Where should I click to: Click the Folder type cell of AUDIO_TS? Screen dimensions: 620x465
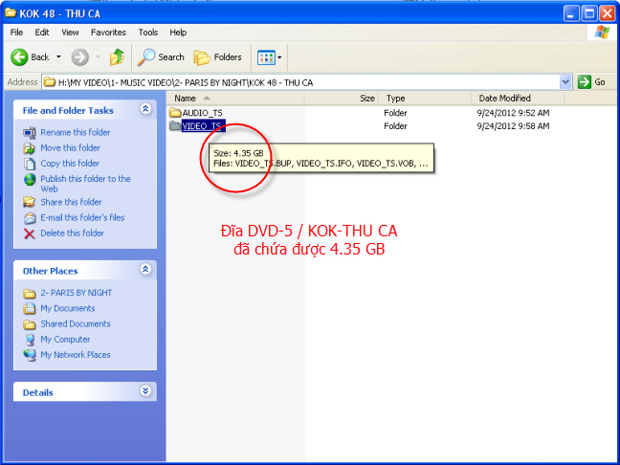395,113
